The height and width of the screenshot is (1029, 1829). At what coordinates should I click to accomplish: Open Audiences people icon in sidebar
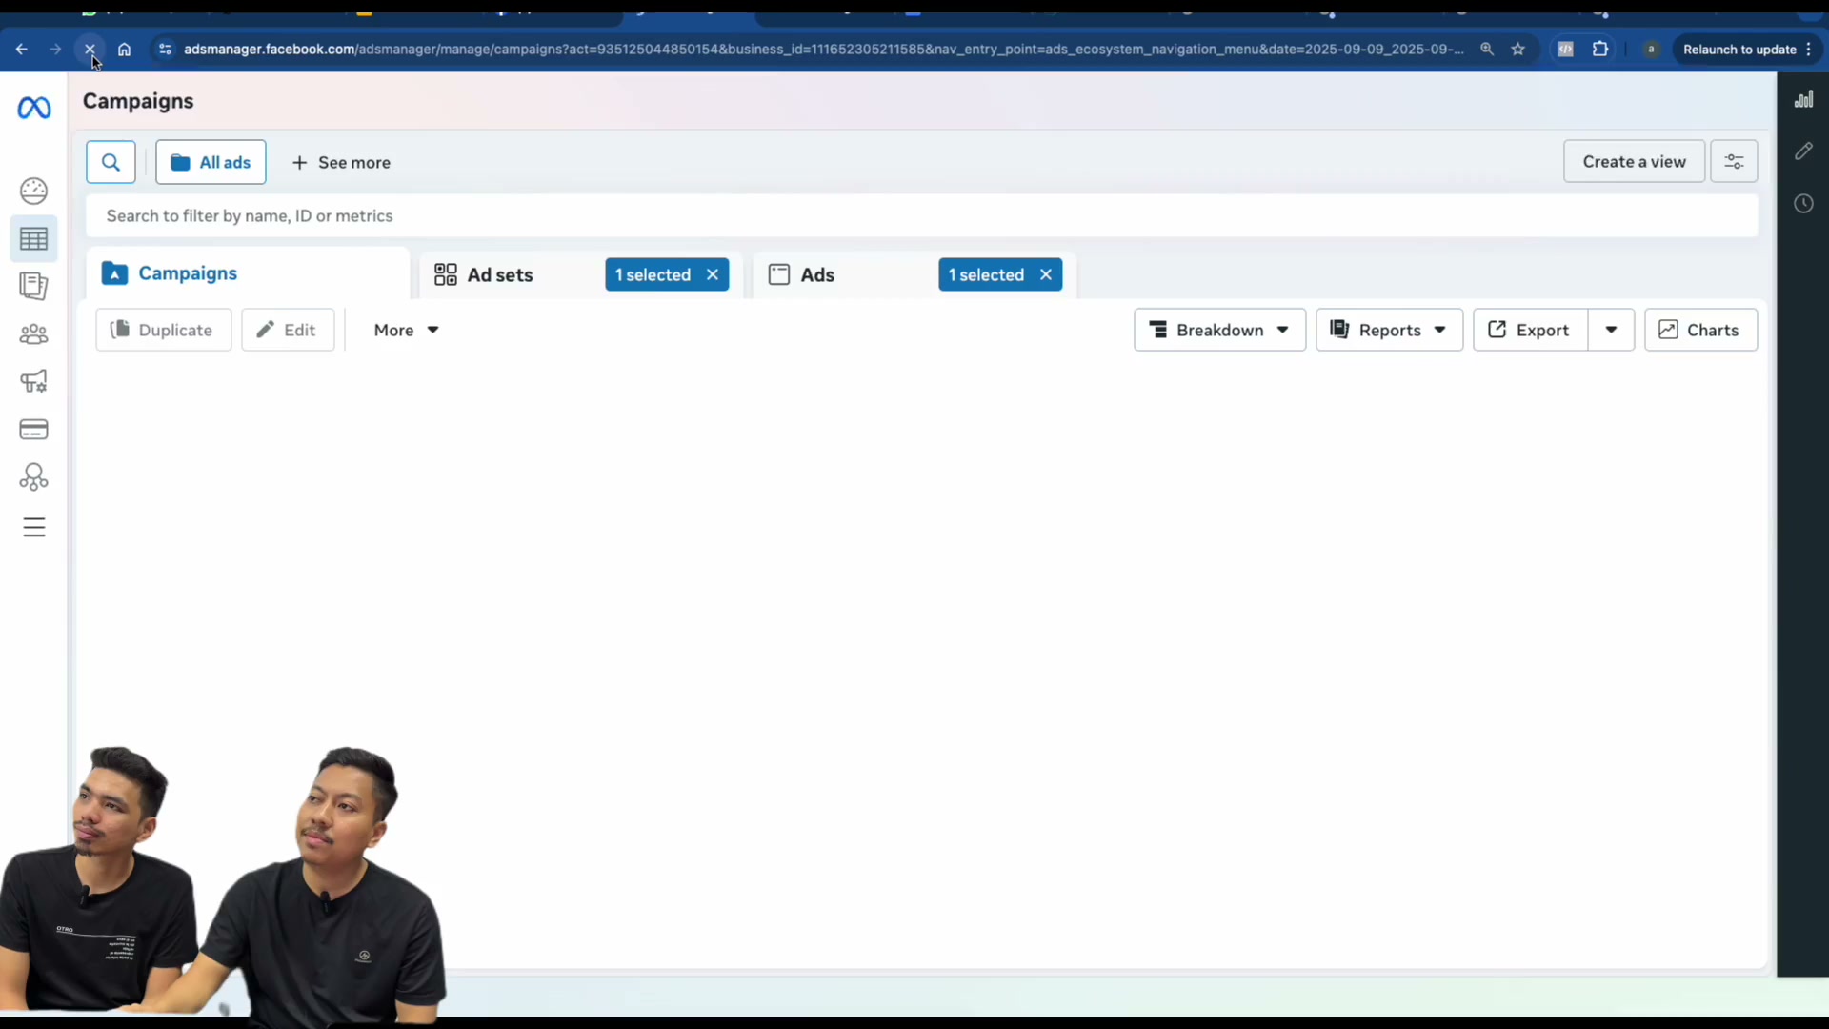click(x=33, y=333)
